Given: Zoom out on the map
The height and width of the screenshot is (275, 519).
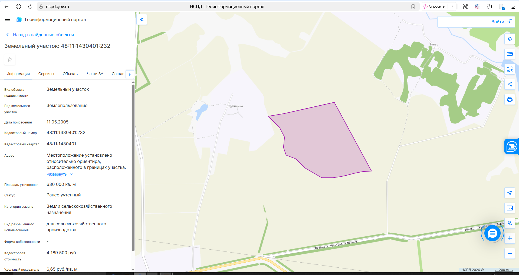Looking at the screenshot, I should click(510, 253).
